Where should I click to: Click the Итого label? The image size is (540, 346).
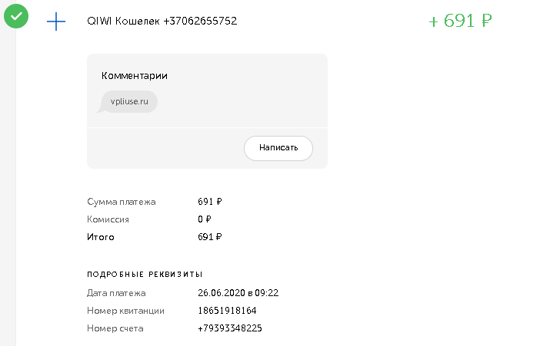[x=101, y=237]
